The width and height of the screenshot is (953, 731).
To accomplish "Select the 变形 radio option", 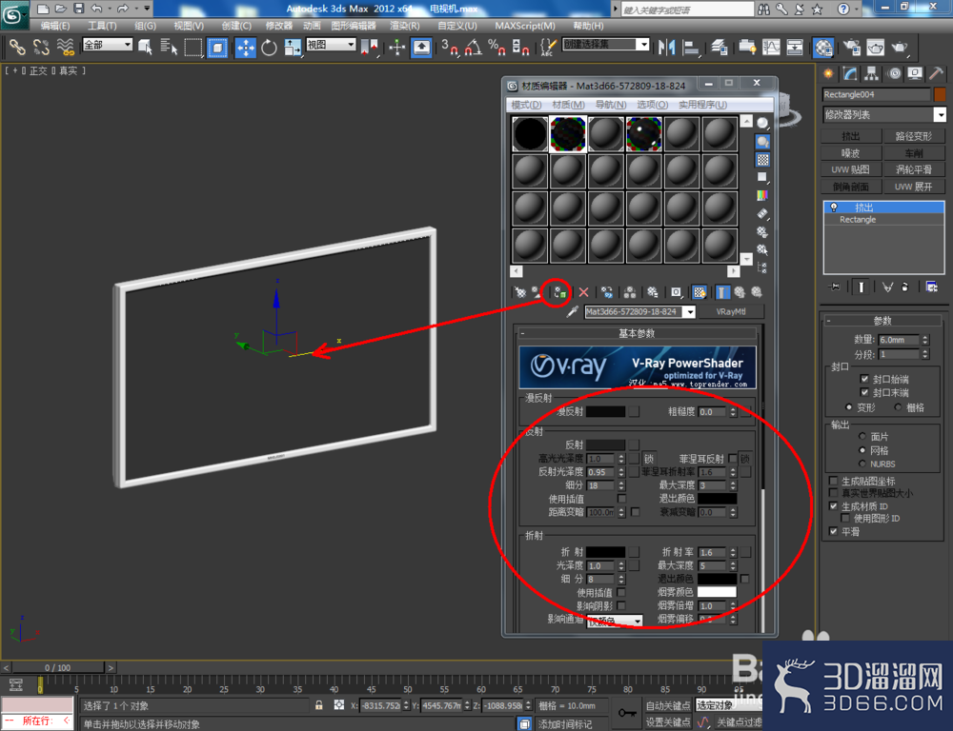I will [848, 407].
